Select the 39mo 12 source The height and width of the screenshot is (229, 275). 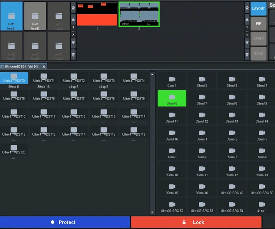point(232,170)
